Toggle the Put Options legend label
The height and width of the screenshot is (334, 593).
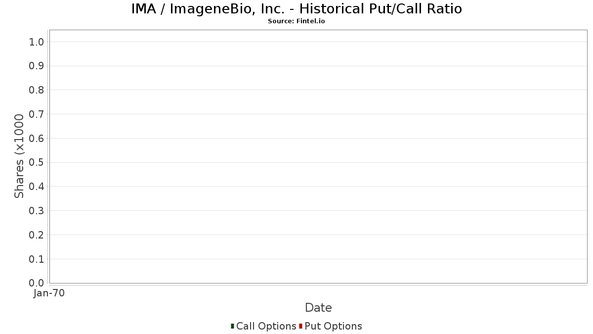coord(333,326)
